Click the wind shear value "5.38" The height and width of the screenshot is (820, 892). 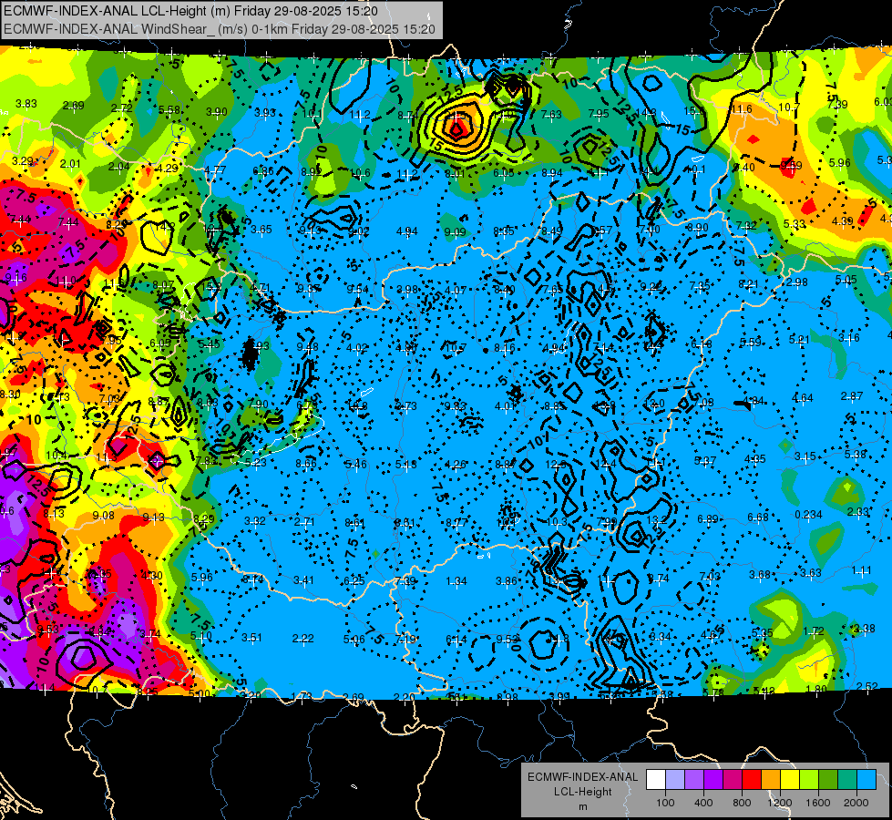tap(855, 454)
